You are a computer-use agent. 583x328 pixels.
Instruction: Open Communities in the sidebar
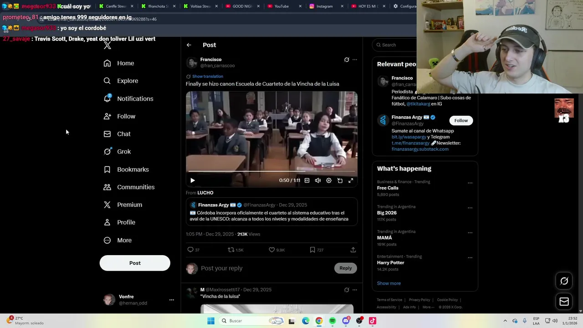129,187
